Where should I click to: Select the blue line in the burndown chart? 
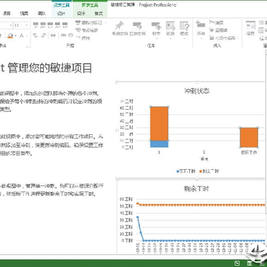coord(201,240)
